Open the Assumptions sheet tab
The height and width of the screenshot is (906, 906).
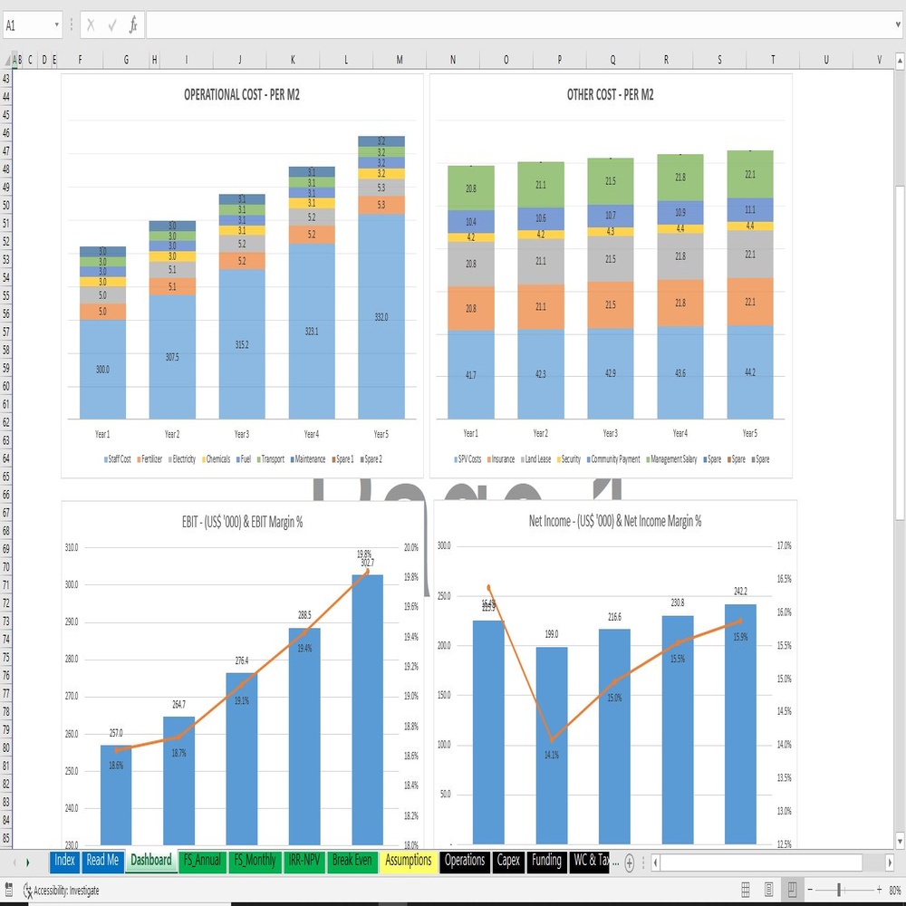coord(409,861)
